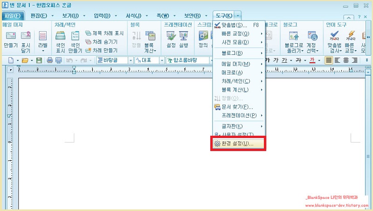This screenshot has width=373, height=211.
Task: Toggle italic 가 formatting button
Action: point(276,60)
